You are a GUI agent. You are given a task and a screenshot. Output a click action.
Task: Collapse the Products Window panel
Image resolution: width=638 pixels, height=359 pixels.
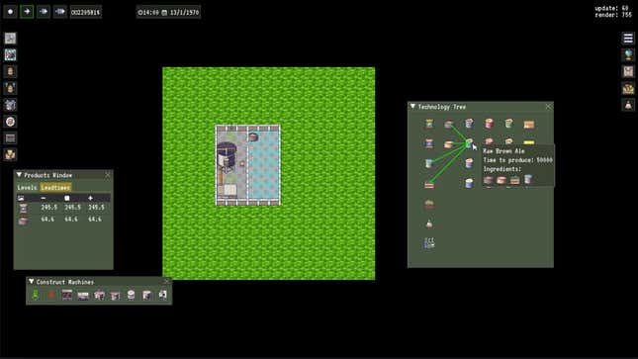click(x=19, y=175)
